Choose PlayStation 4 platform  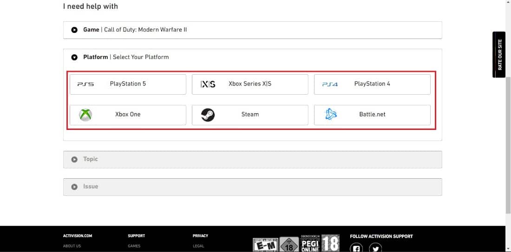(x=372, y=84)
